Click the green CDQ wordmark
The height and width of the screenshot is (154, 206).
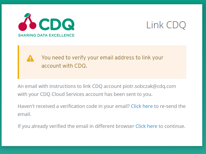pyautogui.click(x=57, y=24)
